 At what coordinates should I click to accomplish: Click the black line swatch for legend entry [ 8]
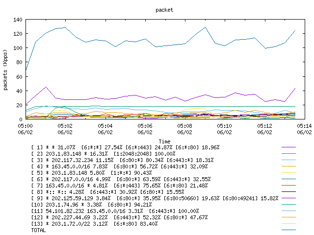click(288, 191)
